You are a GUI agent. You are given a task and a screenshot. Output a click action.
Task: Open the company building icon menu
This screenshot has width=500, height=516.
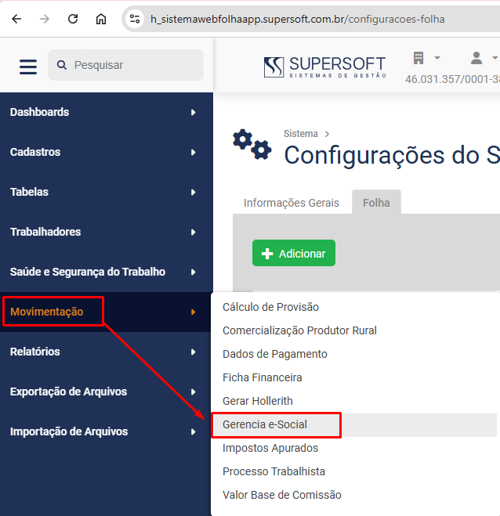418,58
